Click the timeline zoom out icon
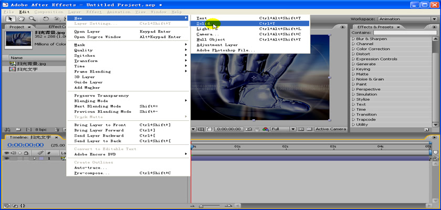This screenshot has height=210, width=441. (x=193, y=206)
